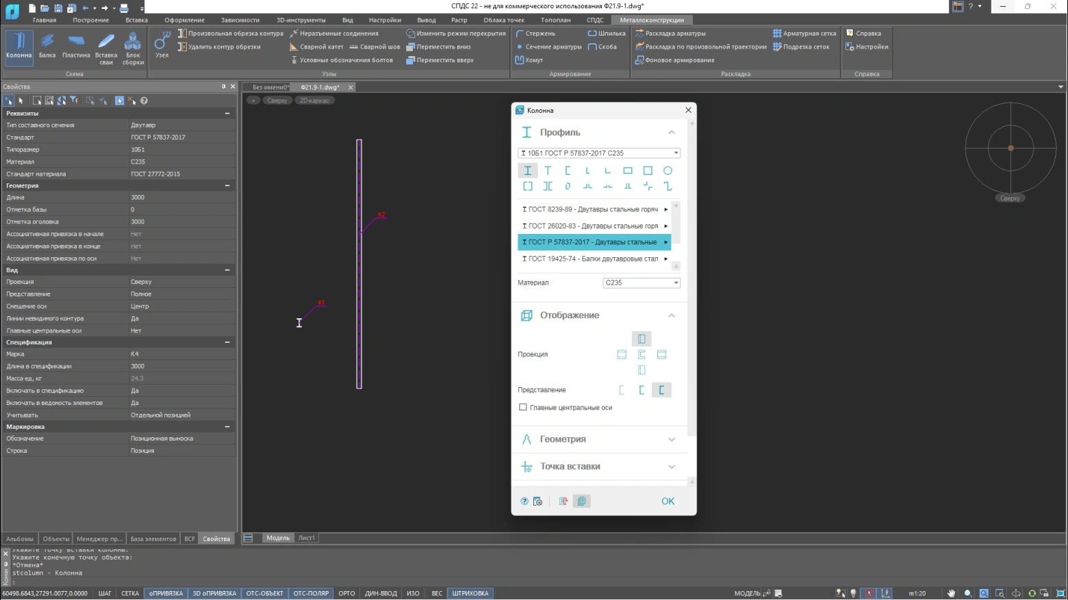1068x600 pixels.
Task: Select the T-profile shape icon
Action: (x=548, y=170)
